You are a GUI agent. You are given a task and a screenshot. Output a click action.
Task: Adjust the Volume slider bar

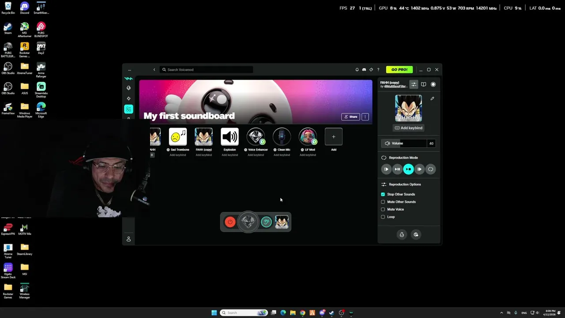404,144
